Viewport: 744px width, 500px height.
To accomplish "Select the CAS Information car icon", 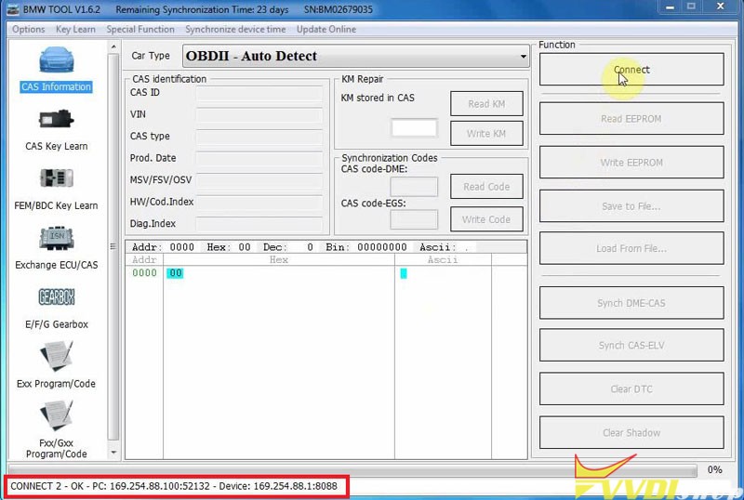I will coord(57,60).
